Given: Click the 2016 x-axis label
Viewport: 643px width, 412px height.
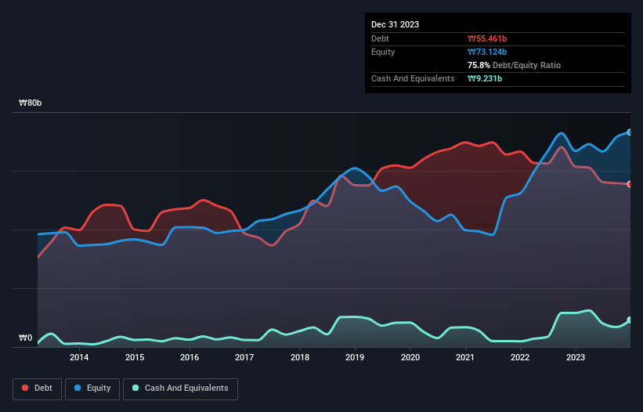Looking at the screenshot, I should [190, 357].
